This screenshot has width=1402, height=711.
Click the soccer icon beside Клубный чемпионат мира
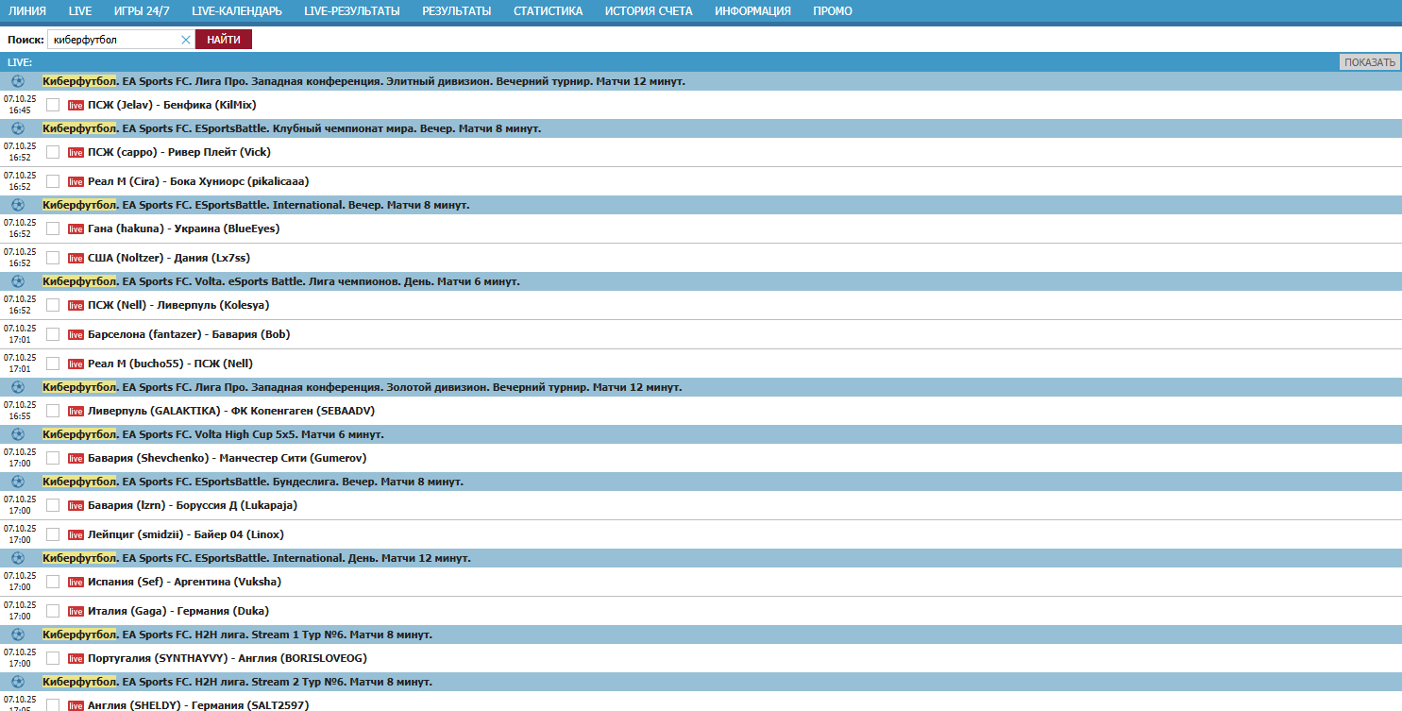coord(18,128)
